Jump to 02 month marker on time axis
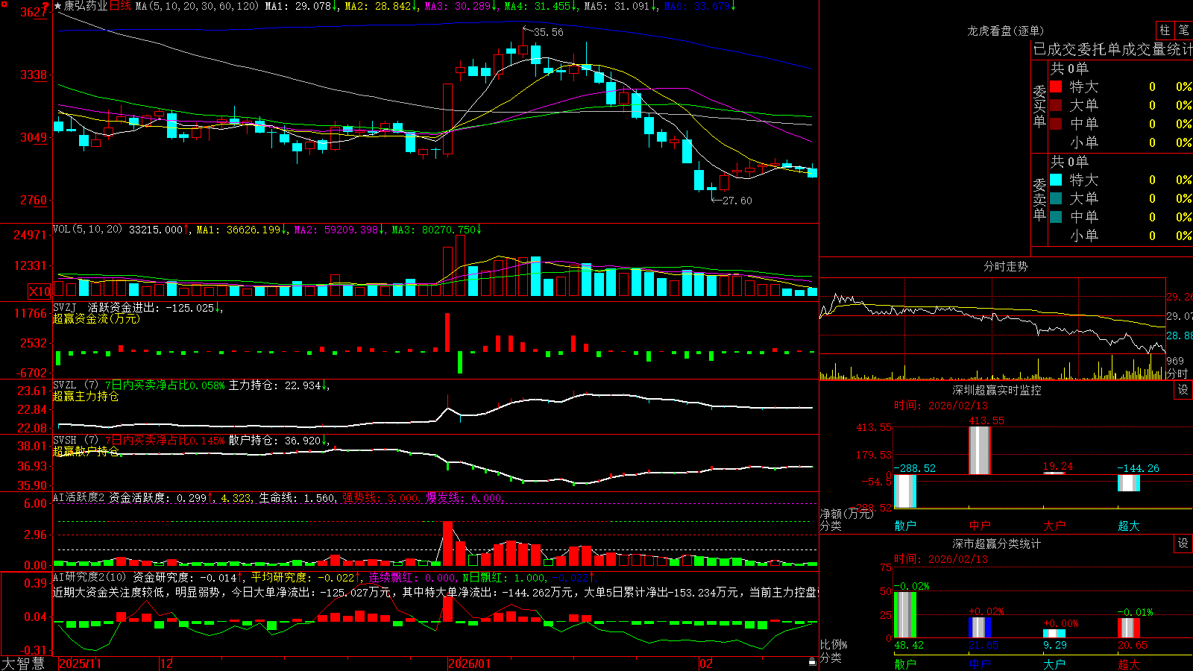The height and width of the screenshot is (671, 1193). (x=706, y=664)
